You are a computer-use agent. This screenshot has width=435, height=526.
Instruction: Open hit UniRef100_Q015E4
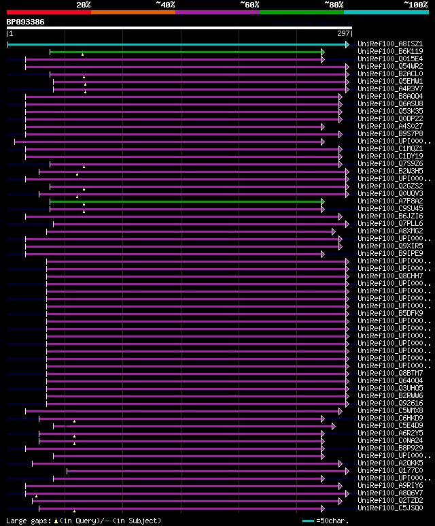(x=390, y=59)
